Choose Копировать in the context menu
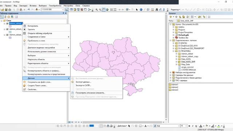Screen dimensions: 233x131 click(46, 26)
